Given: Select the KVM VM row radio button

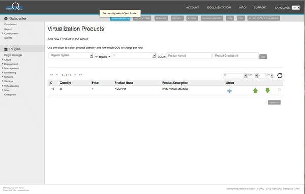Looking at the screenshot, I should pyautogui.click(x=279, y=90).
